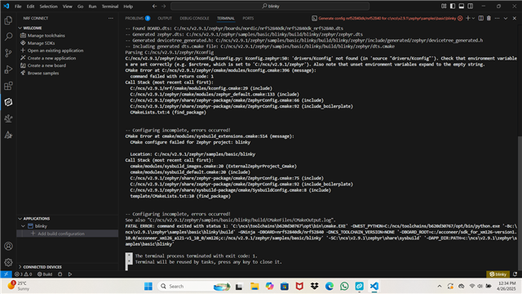The width and height of the screenshot is (522, 294).
Task: Collapse the APPLICATIONS section
Action: point(20,219)
